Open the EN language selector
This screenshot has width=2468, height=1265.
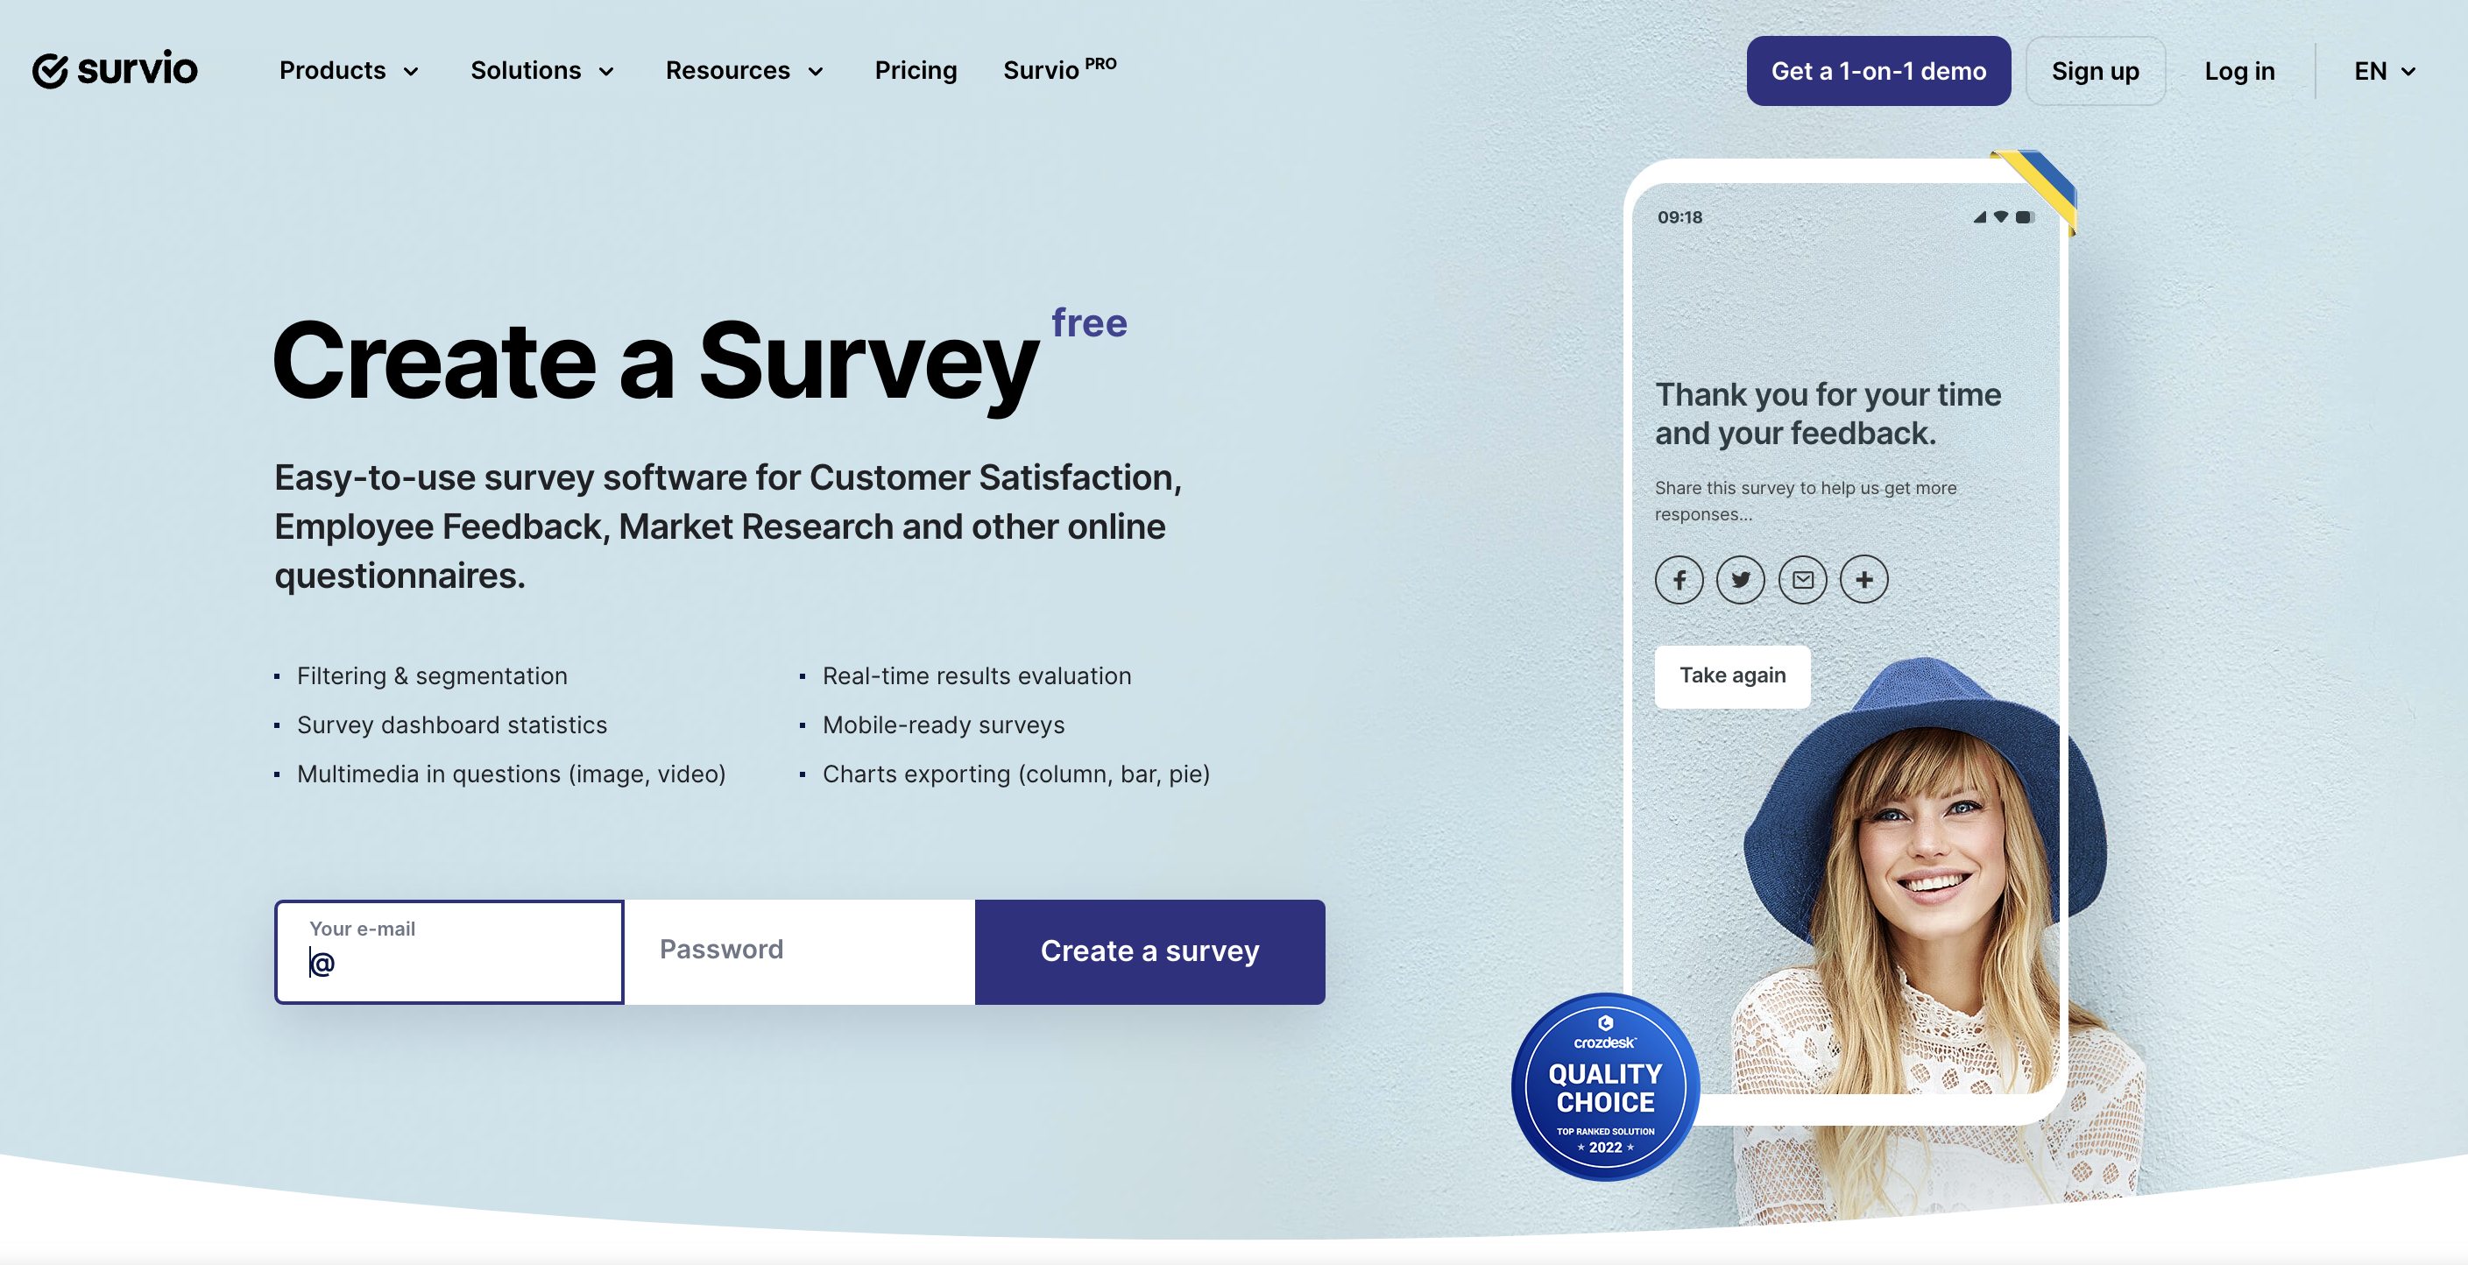point(2382,69)
